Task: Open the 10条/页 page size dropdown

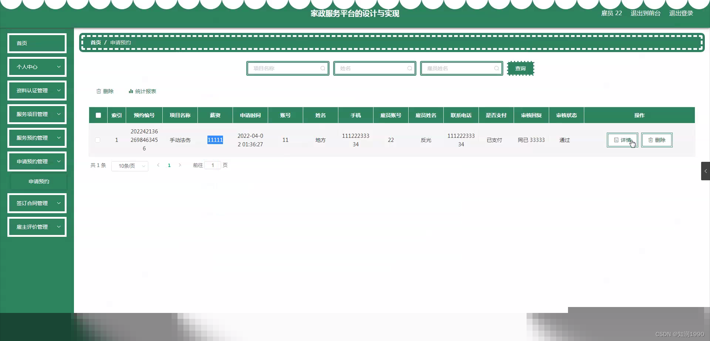Action: pyautogui.click(x=129, y=166)
